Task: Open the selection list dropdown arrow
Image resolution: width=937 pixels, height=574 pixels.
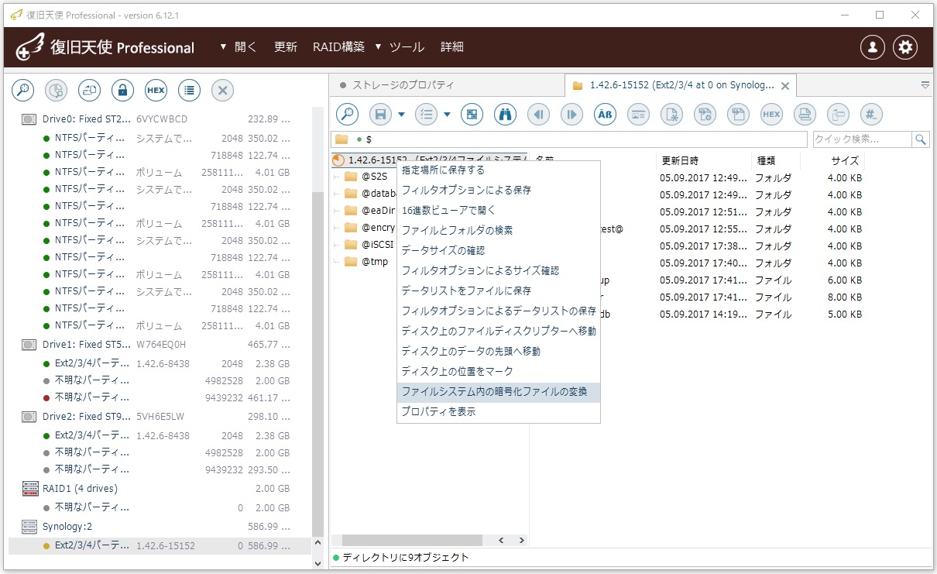Action: point(447,115)
